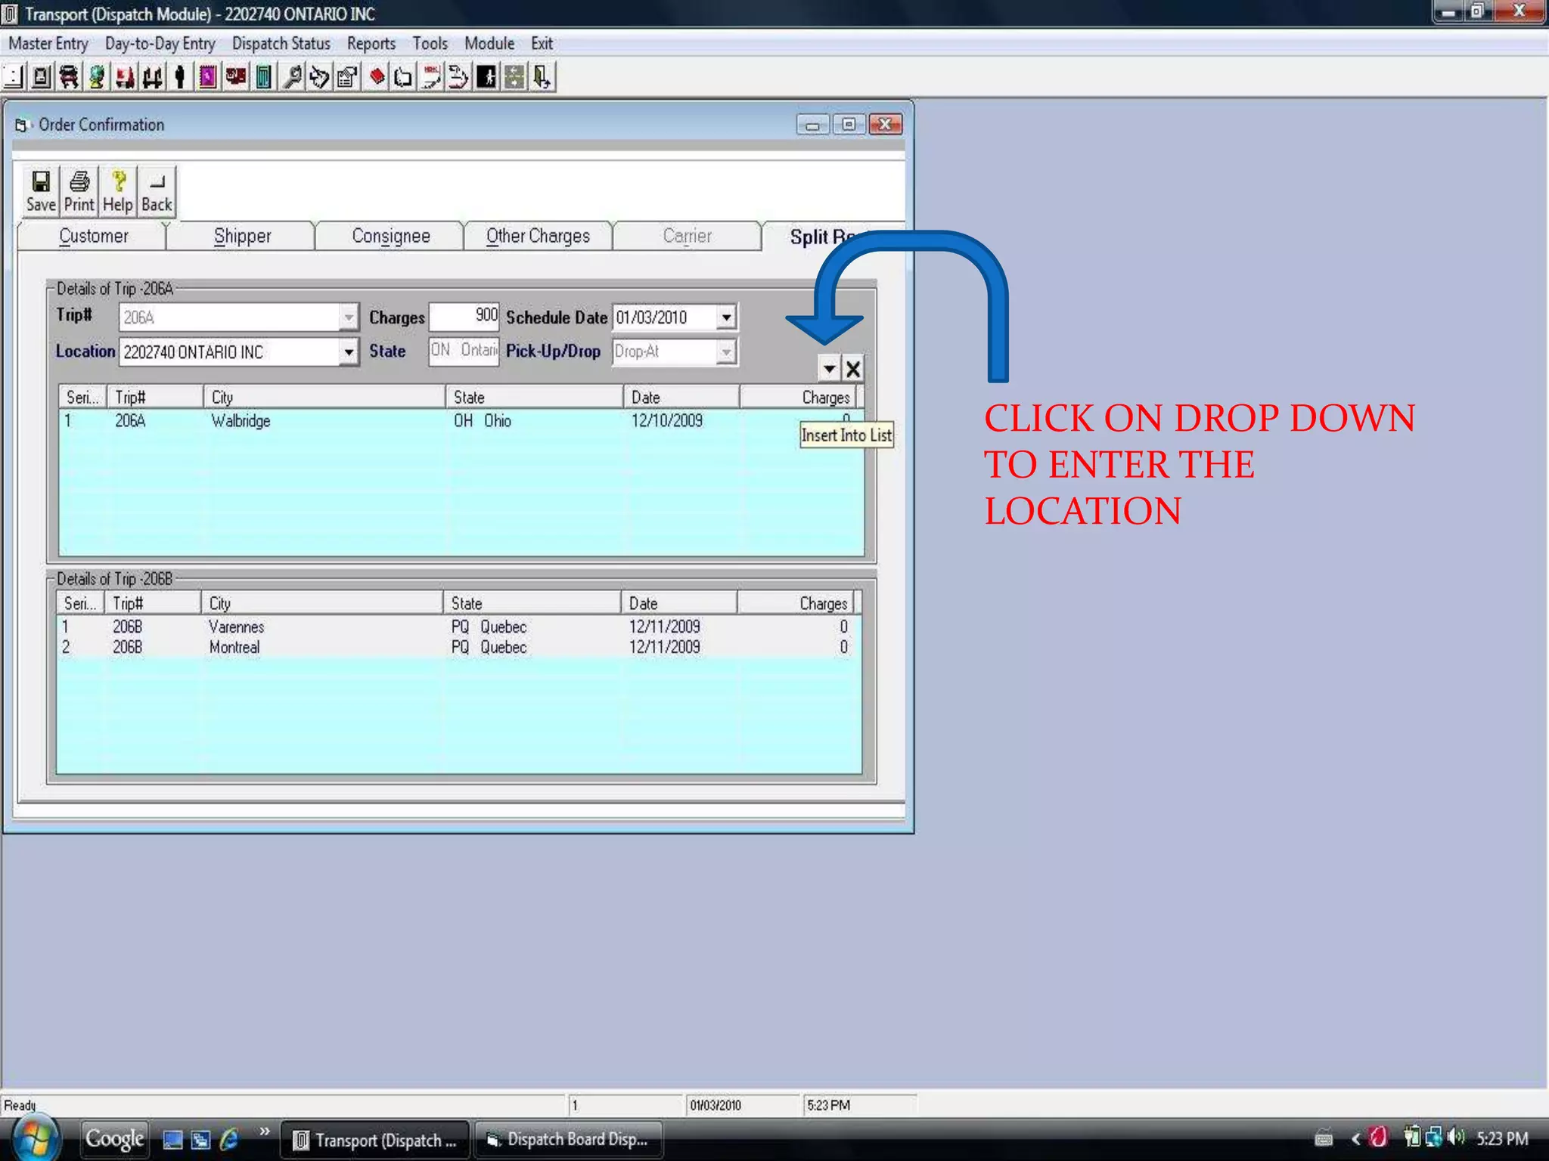Image resolution: width=1549 pixels, height=1161 pixels.
Task: Expand the Location dropdown
Action: [348, 352]
